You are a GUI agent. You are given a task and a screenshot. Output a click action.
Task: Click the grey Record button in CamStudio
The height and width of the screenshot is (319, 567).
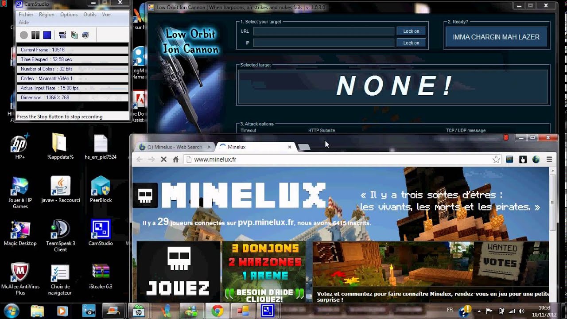24,35
